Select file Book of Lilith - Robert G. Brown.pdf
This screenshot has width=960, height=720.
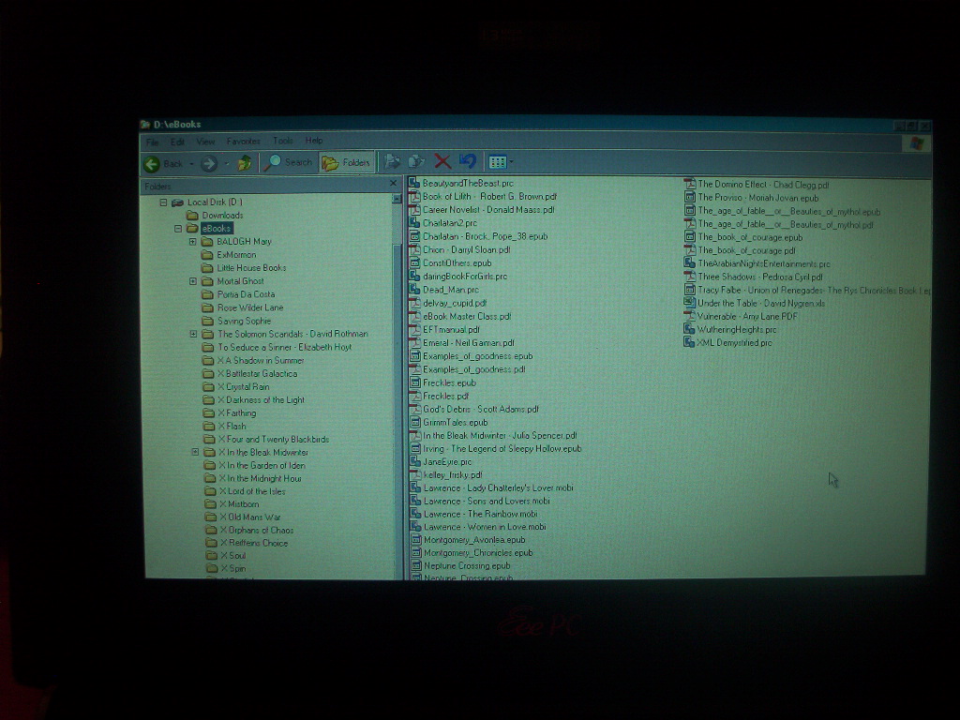[489, 197]
